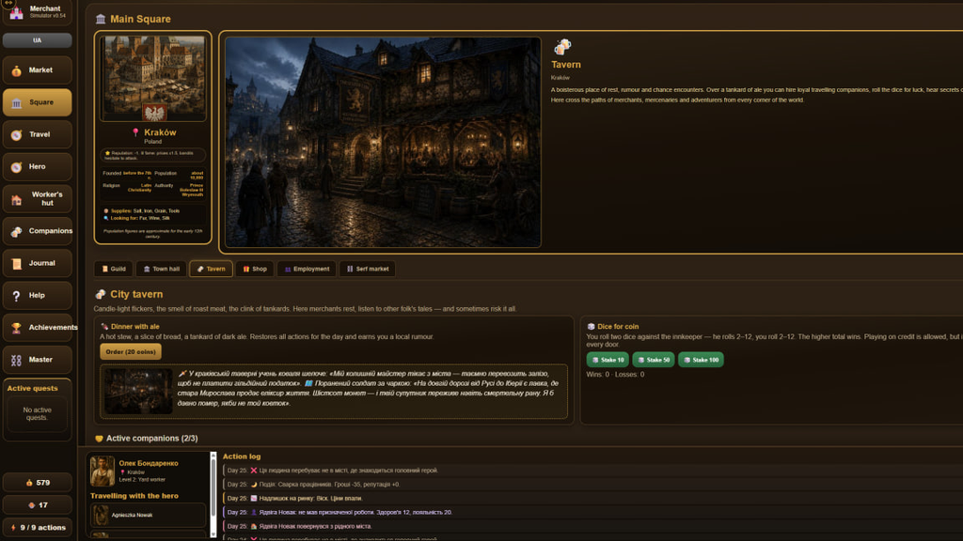Go to the Travel section
The width and height of the screenshot is (963, 541).
37,134
